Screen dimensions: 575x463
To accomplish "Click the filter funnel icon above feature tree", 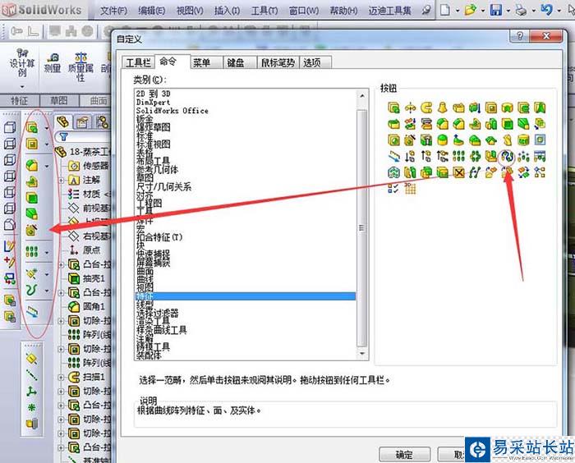I will (64, 137).
